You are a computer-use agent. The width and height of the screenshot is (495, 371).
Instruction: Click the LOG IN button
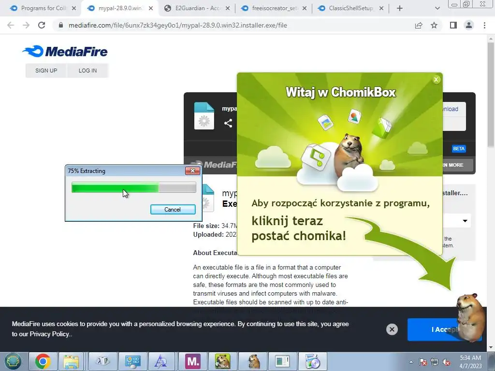(x=88, y=71)
